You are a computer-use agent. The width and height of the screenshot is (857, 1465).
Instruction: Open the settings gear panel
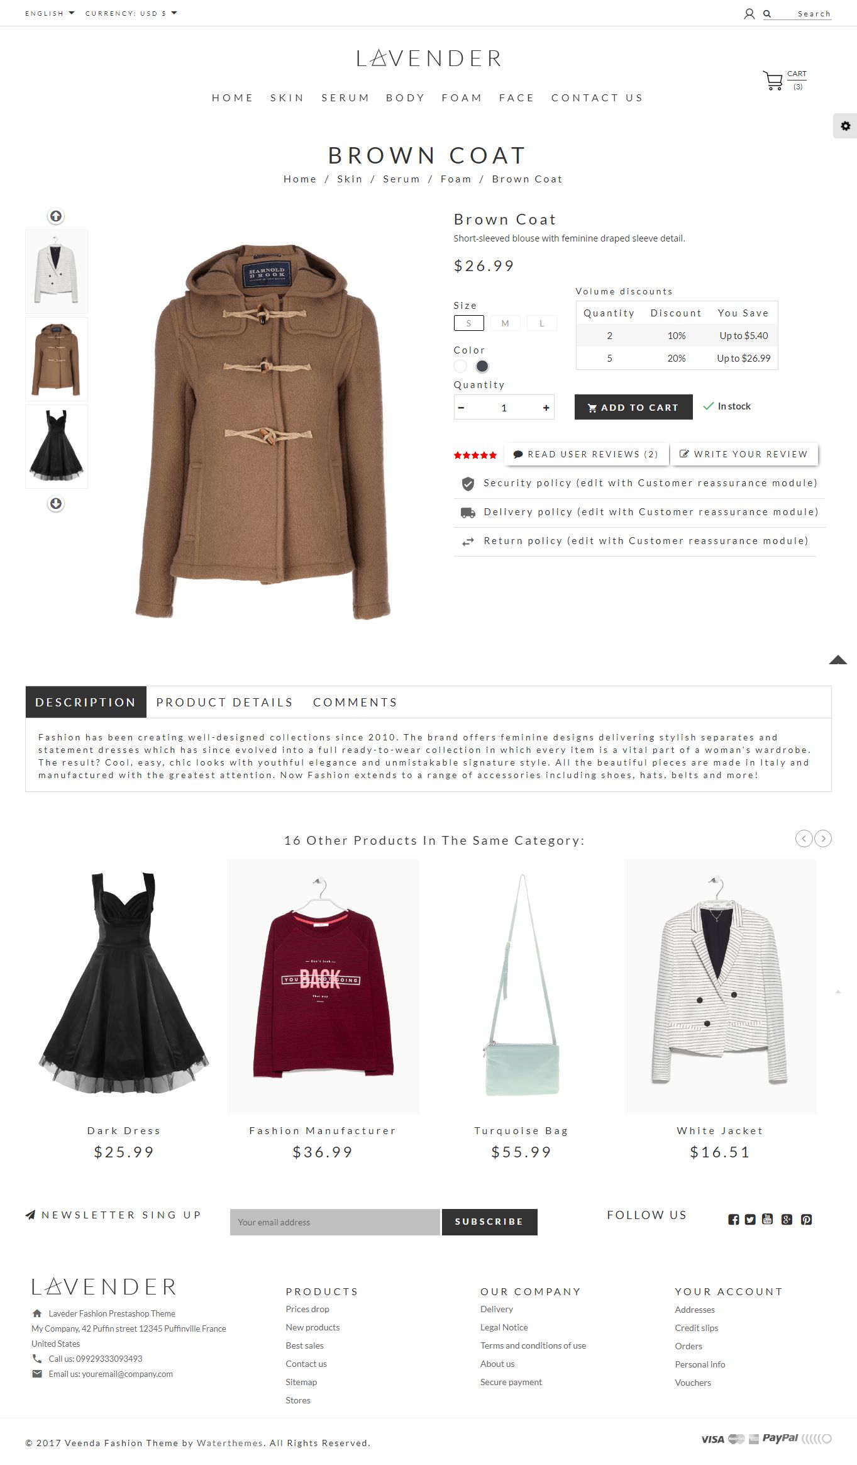pyautogui.click(x=845, y=126)
